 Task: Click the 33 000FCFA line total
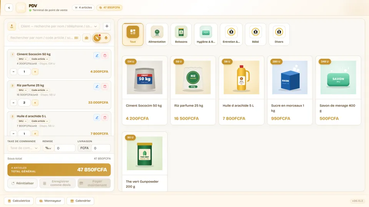point(98,103)
